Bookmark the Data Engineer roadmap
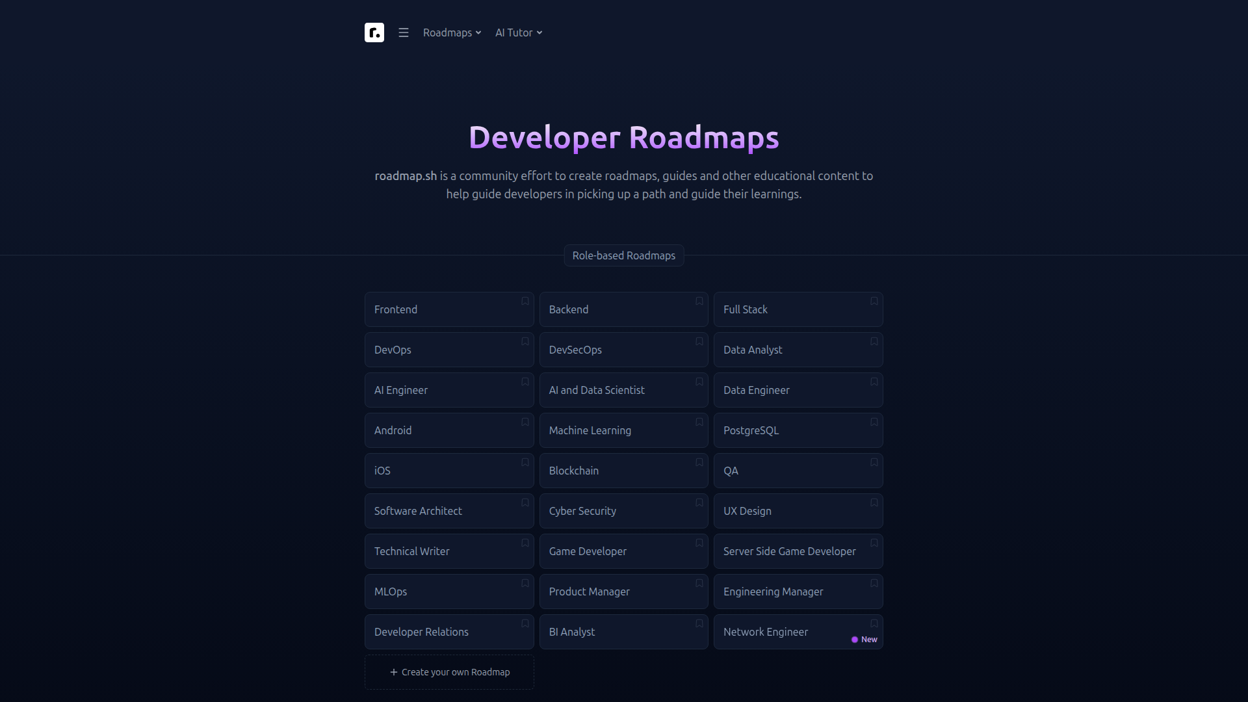Viewport: 1248px width, 702px height. pyautogui.click(x=874, y=382)
